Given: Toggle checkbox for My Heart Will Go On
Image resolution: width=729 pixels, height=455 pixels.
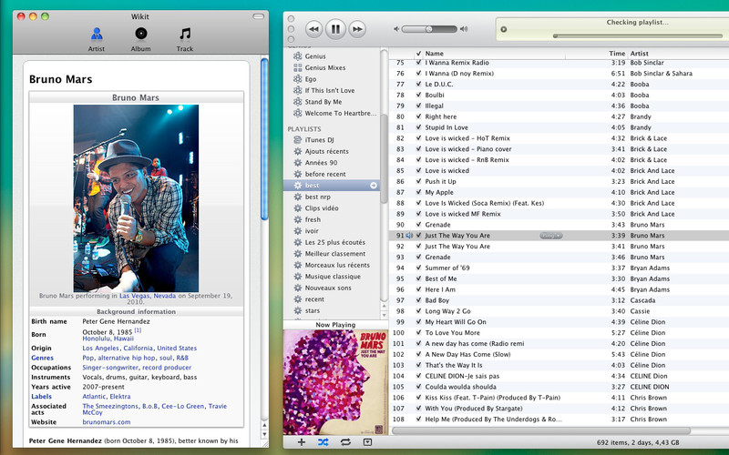Looking at the screenshot, I should tap(418, 322).
